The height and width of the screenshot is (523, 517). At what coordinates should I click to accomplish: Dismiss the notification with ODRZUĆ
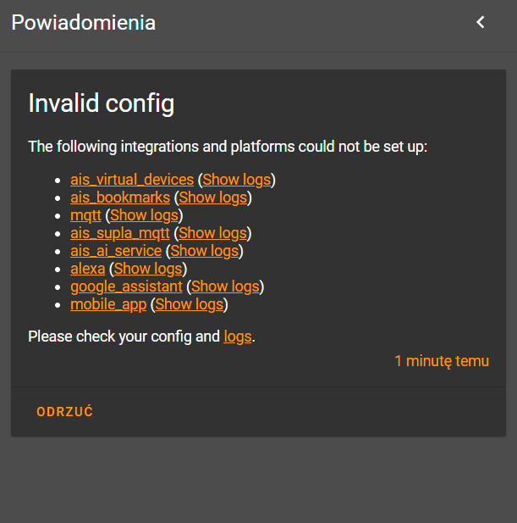tap(64, 412)
